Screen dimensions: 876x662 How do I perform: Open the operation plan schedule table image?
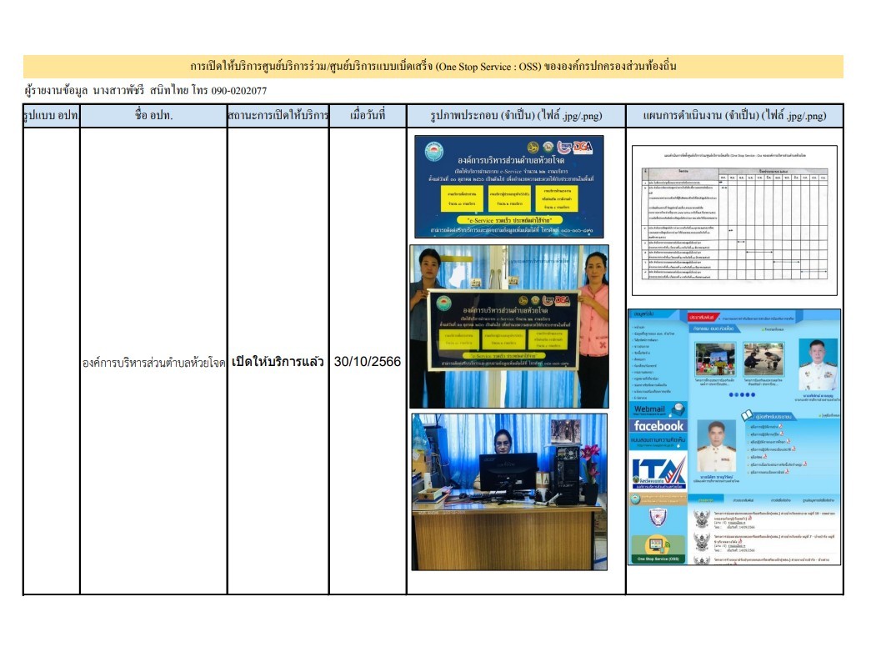click(734, 220)
